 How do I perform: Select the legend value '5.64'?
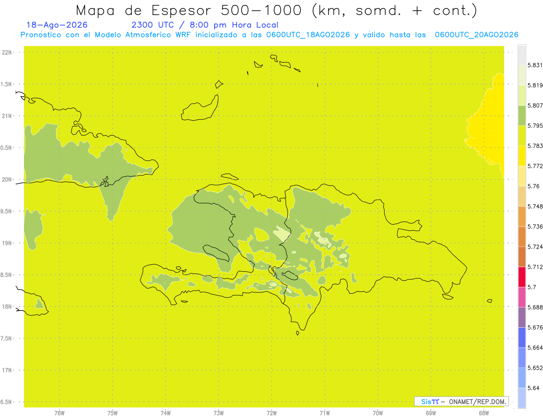[533, 388]
